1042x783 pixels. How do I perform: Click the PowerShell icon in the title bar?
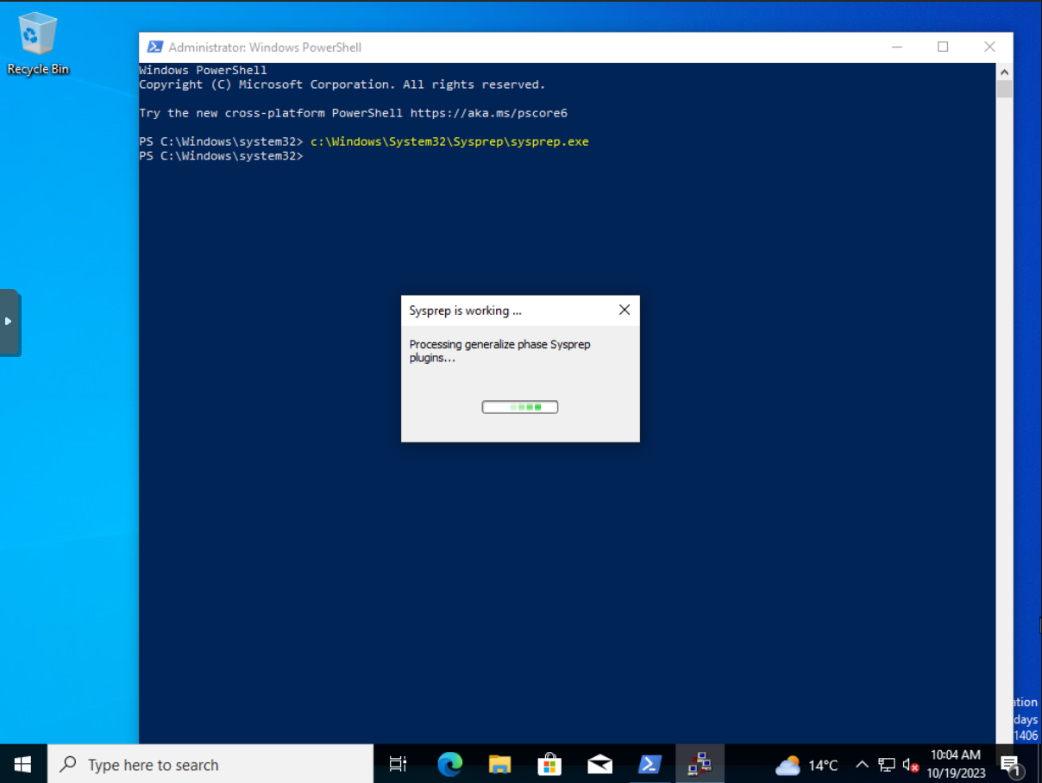[155, 47]
